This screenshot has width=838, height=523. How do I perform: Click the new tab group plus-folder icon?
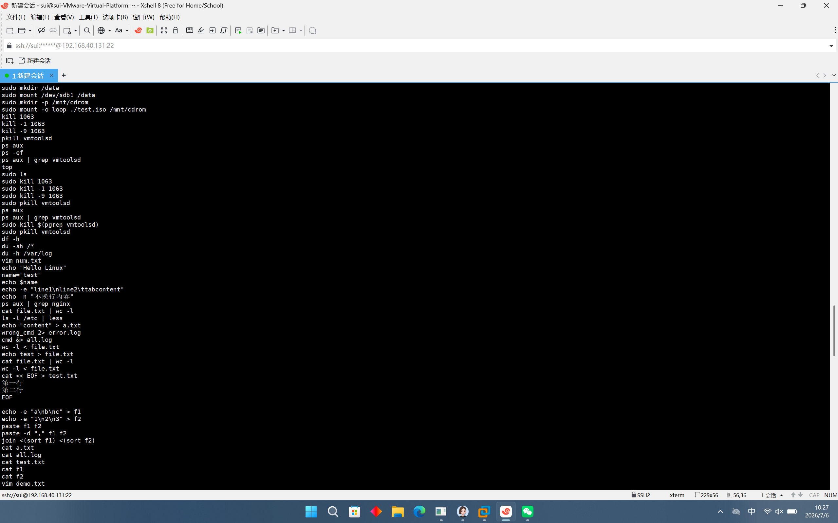[x=275, y=30]
